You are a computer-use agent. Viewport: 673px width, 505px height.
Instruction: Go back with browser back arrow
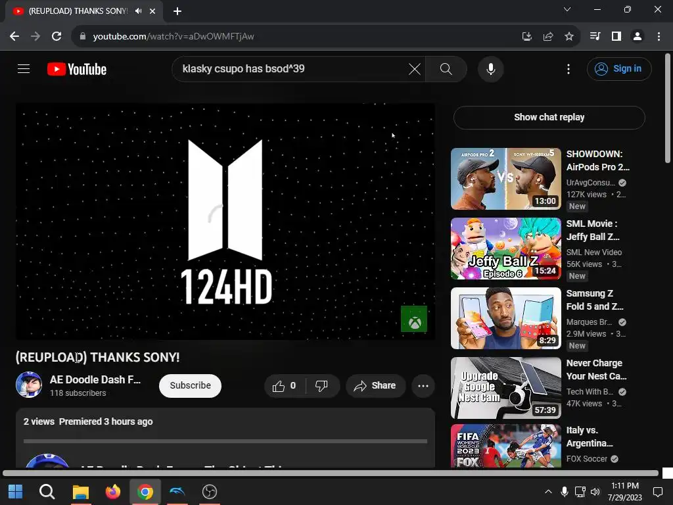coord(14,37)
